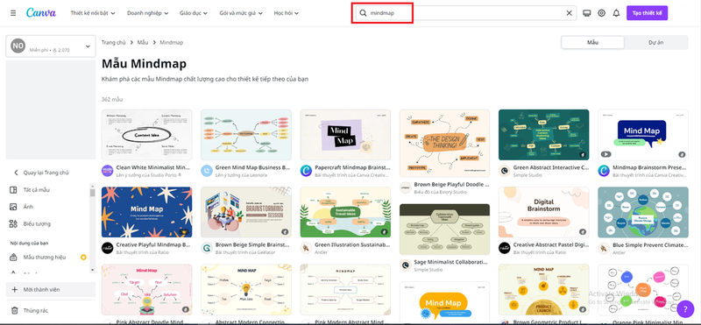
Task: Open the Blue Simple Prevent Climate thumbnail
Action: tap(643, 212)
